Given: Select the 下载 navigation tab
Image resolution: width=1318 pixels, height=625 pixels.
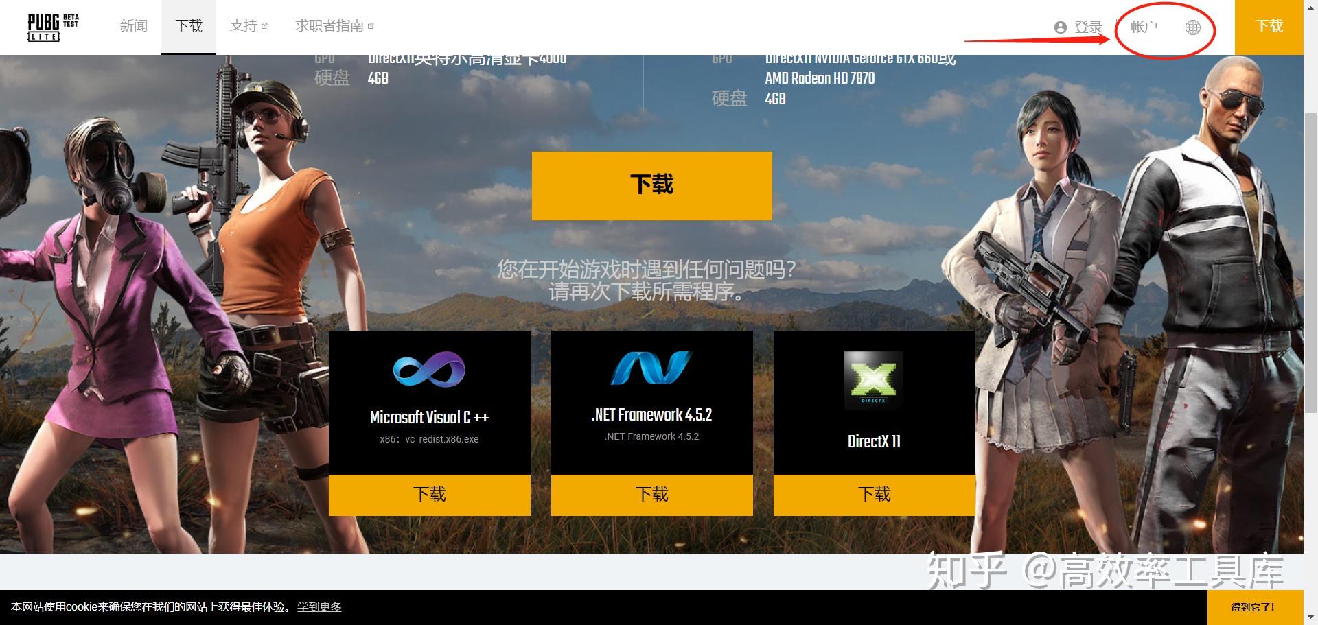Looking at the screenshot, I should click(189, 26).
